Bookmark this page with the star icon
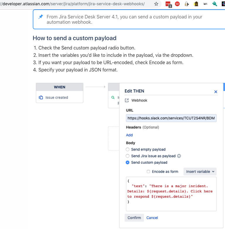Screen dimensions: 225x229 pos(156,4)
